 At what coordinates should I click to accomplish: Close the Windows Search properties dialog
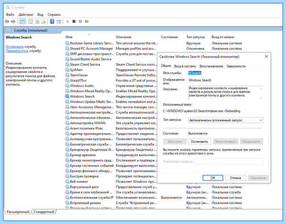tap(266, 57)
